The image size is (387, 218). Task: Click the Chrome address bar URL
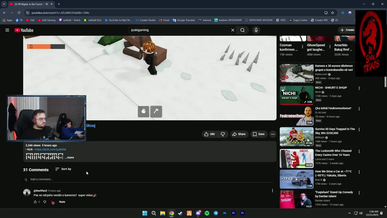pyautogui.click(x=60, y=13)
